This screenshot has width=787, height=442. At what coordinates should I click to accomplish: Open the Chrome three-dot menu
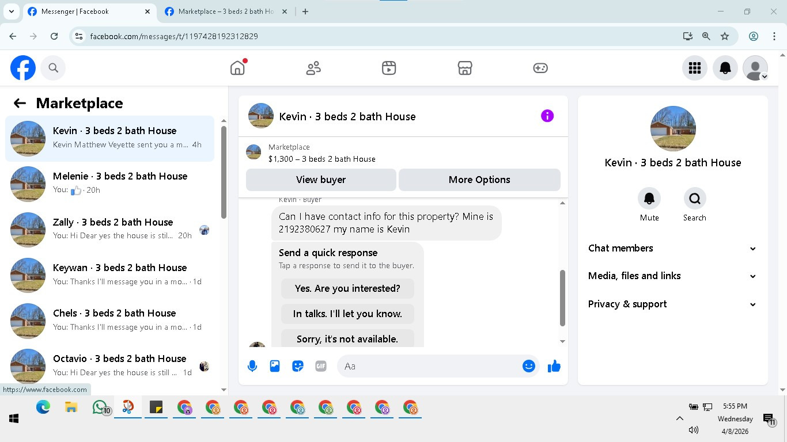click(x=774, y=36)
